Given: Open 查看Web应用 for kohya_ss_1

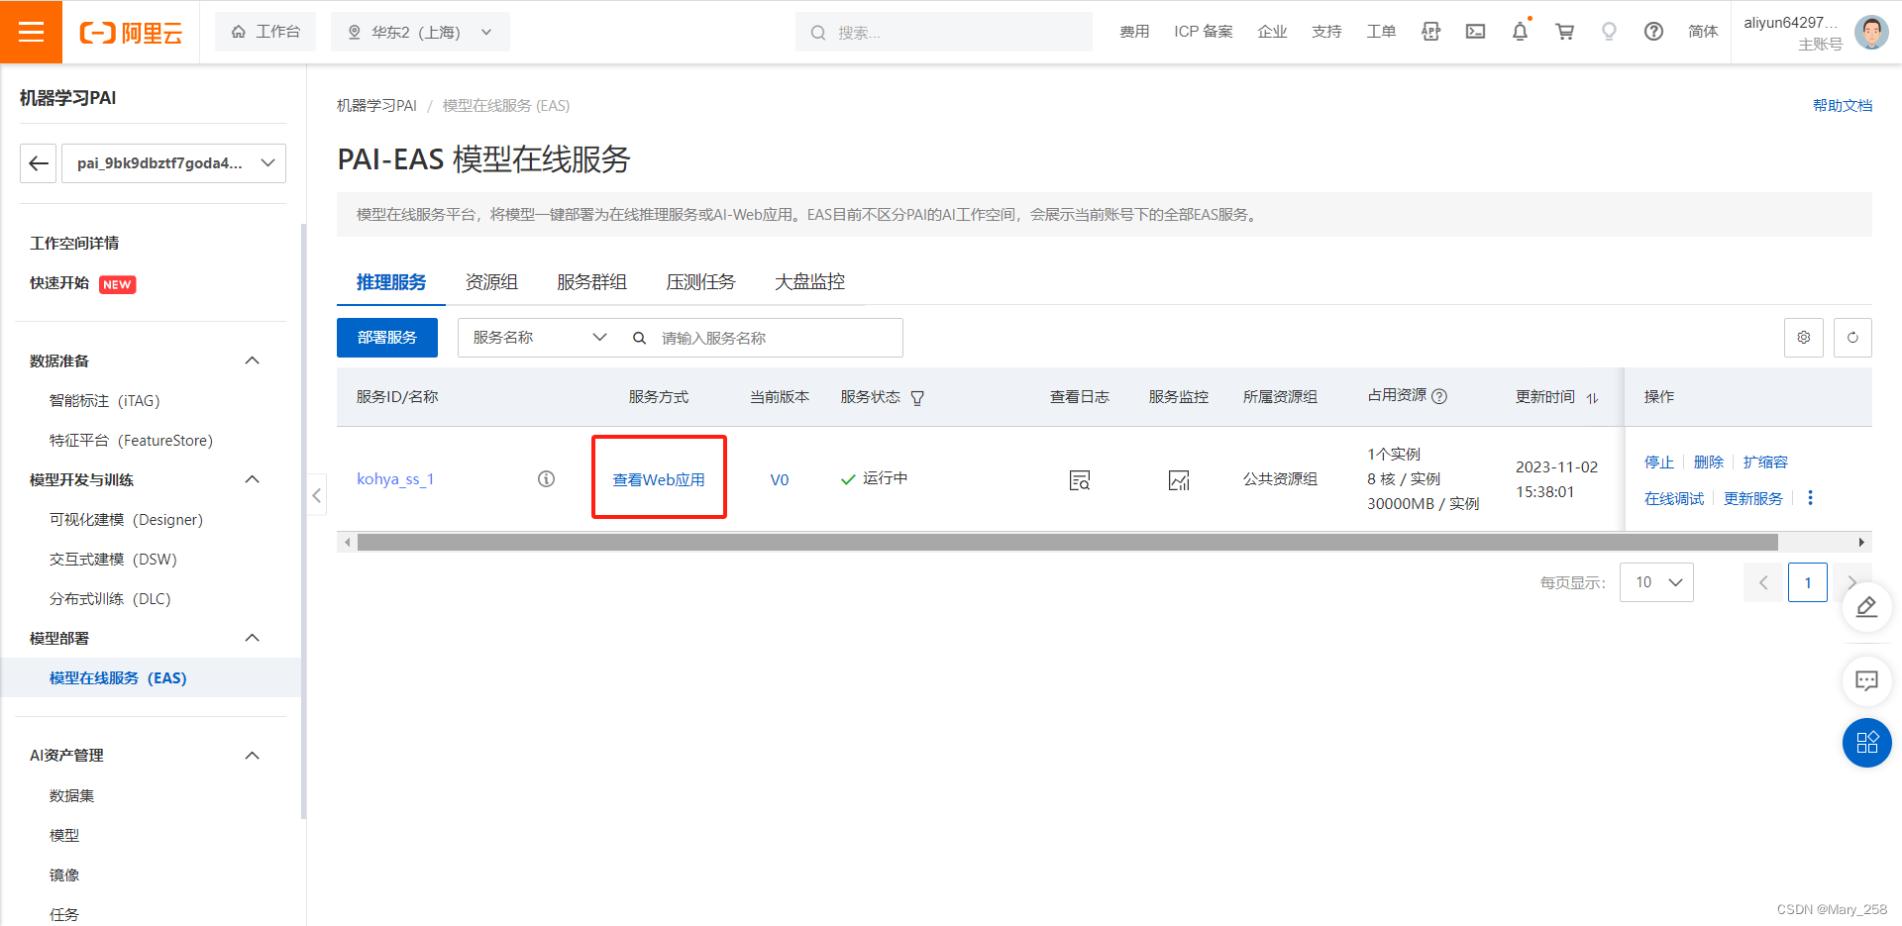Looking at the screenshot, I should tap(658, 478).
